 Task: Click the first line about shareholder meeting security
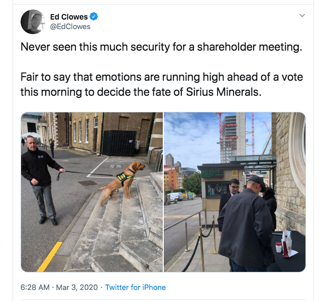(161, 47)
